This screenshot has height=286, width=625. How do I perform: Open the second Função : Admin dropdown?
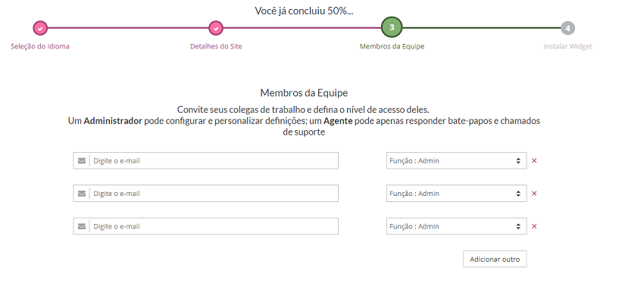pos(456,193)
